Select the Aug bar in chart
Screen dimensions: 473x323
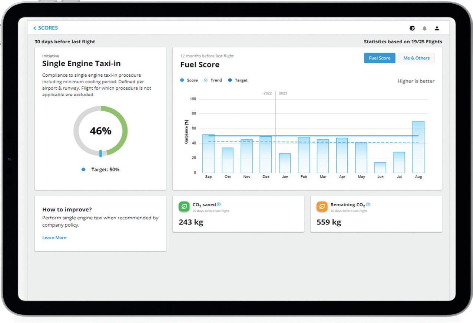pos(418,147)
